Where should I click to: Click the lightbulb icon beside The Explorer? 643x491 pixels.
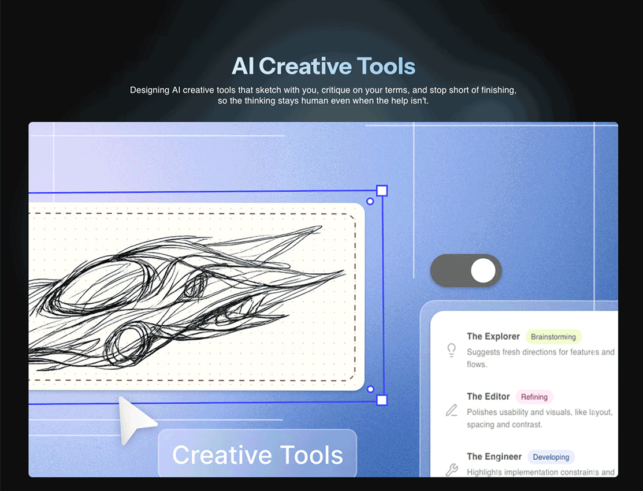tap(451, 350)
